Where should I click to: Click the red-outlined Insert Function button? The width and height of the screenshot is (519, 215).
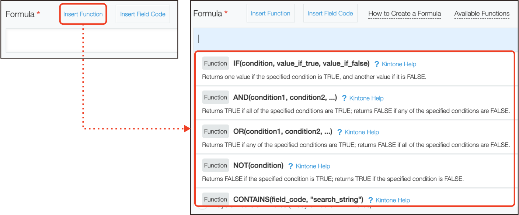(83, 14)
